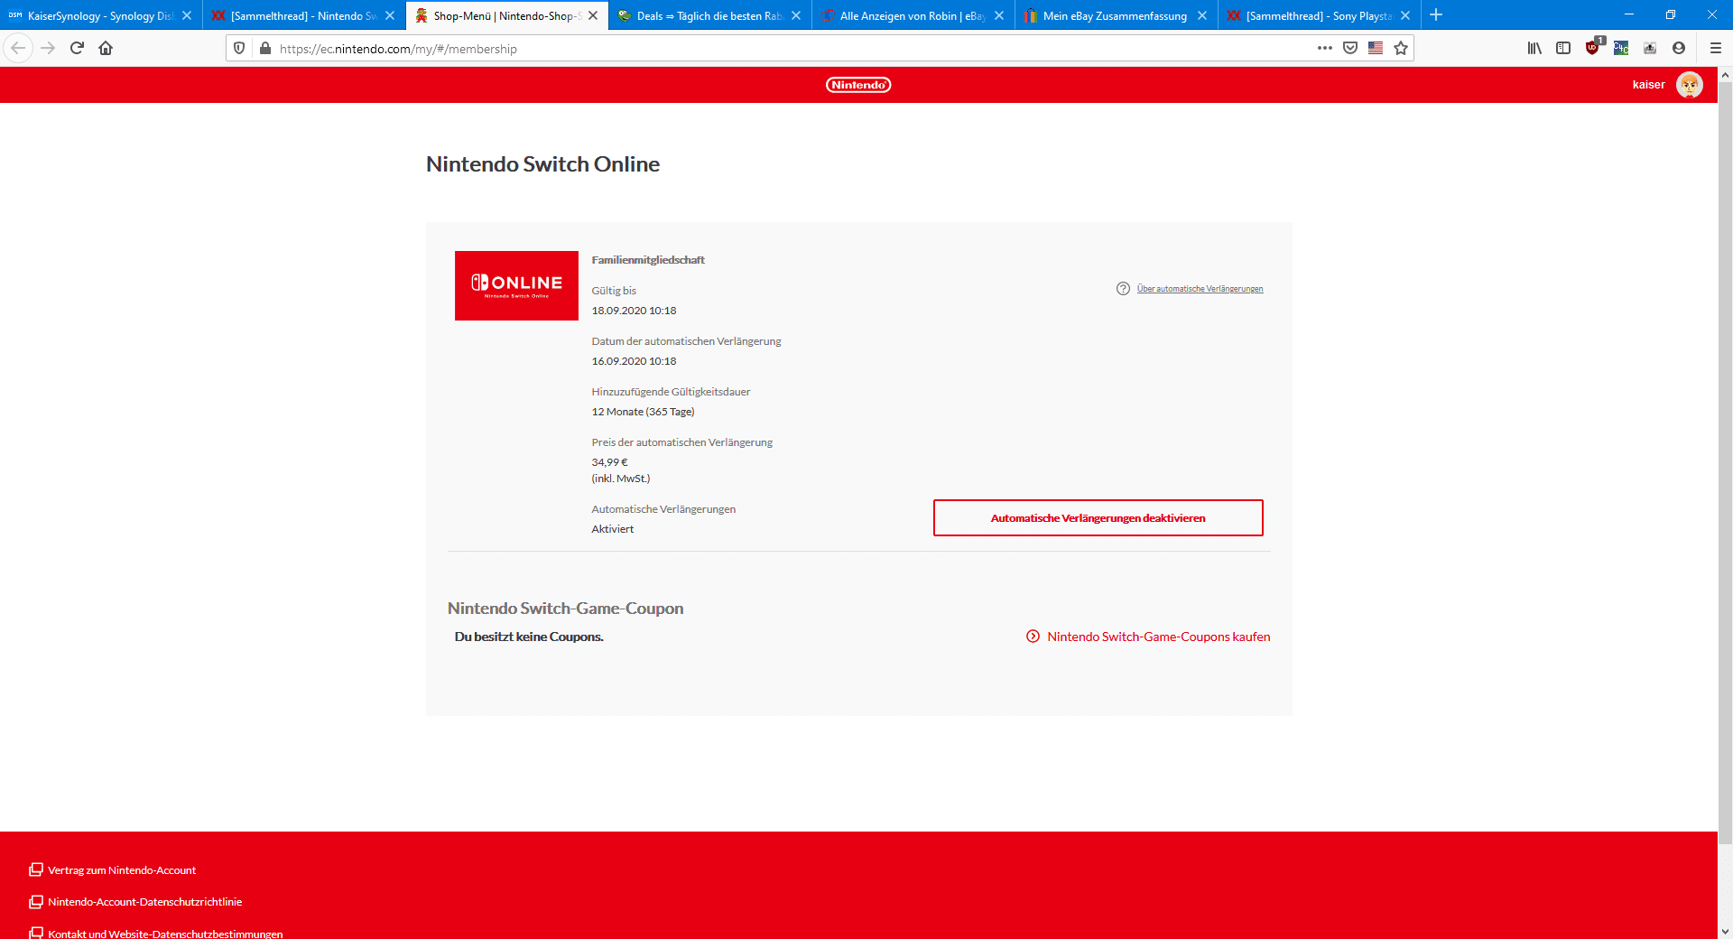Click the 12 Monate (365 Tage) value
The width and height of the screenshot is (1733, 939).
(643, 412)
